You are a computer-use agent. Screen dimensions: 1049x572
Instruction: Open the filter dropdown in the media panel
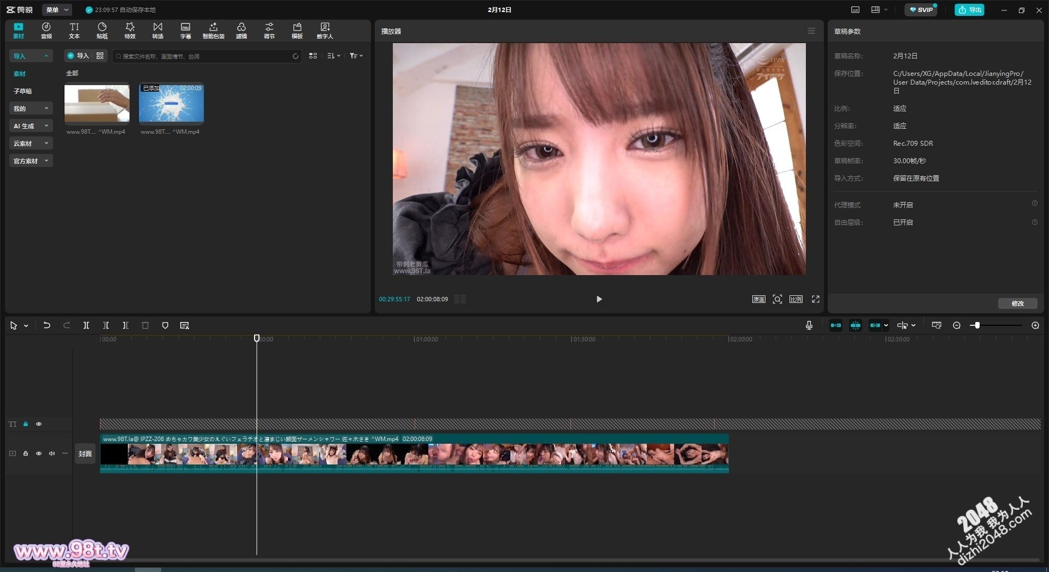click(x=355, y=56)
